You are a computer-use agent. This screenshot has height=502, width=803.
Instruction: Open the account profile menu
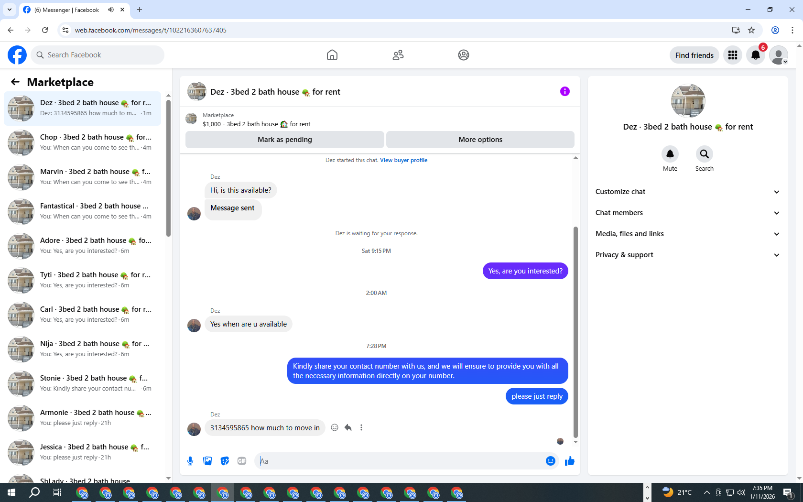[779, 55]
